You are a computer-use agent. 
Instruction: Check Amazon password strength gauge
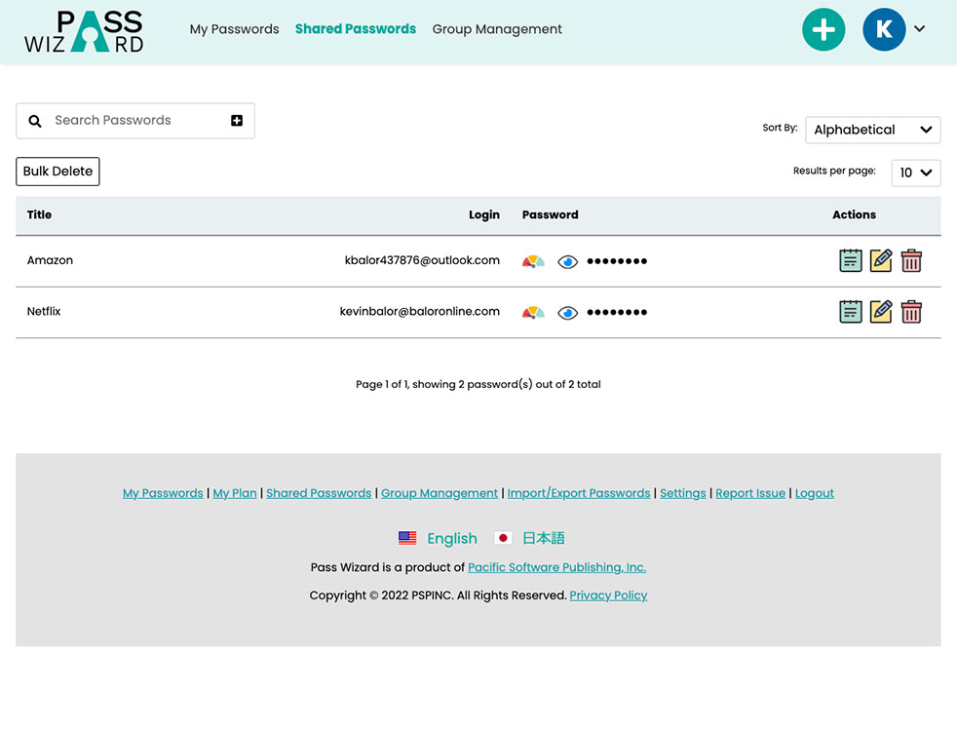pos(533,261)
